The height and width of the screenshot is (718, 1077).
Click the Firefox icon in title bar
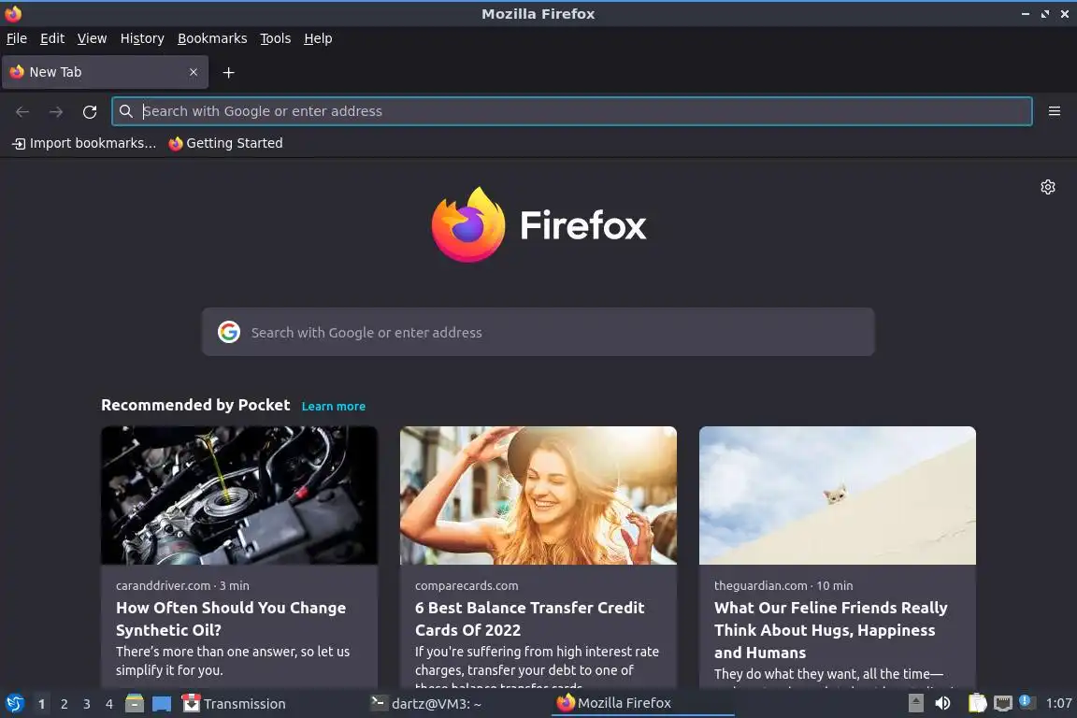pos(13,14)
